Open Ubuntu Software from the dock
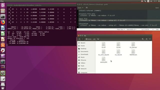Viewport: 160px width, 90px height. (3, 45)
